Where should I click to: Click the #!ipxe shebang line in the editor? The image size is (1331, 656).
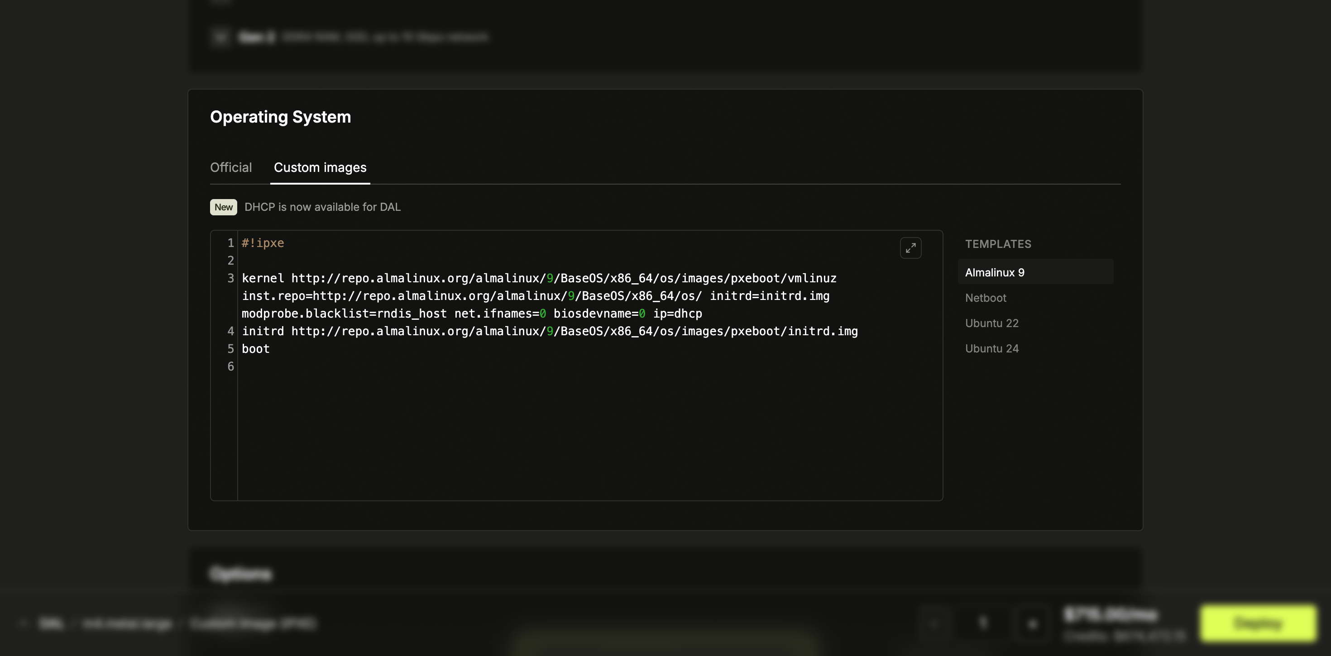coord(263,242)
